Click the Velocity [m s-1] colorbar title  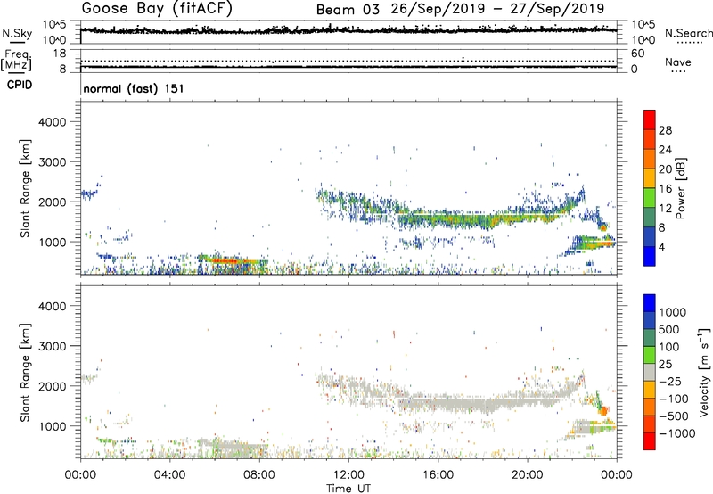tap(704, 372)
